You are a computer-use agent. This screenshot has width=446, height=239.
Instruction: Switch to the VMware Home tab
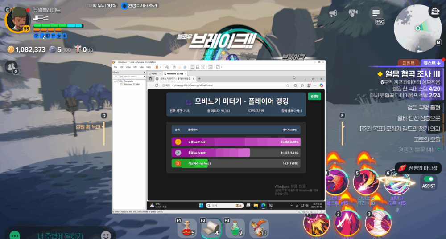153,73
